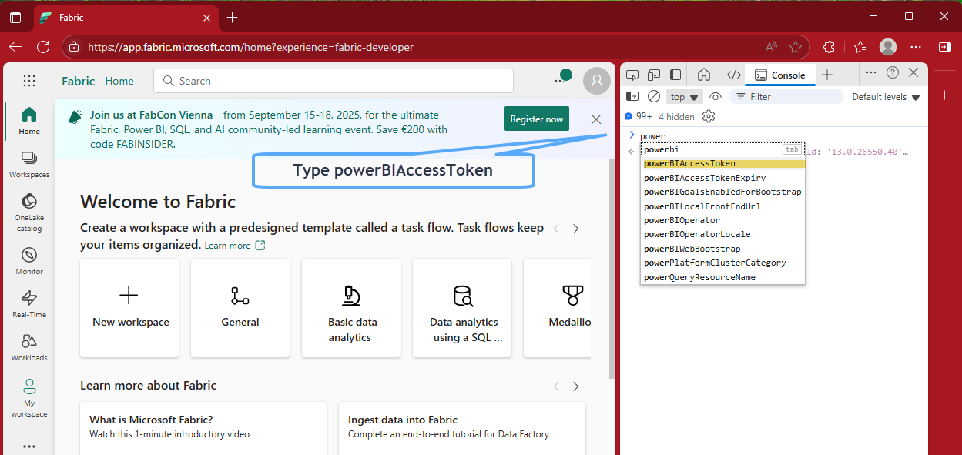Select the General task flow card
Viewport: 962px width, 455px height.
tap(240, 308)
